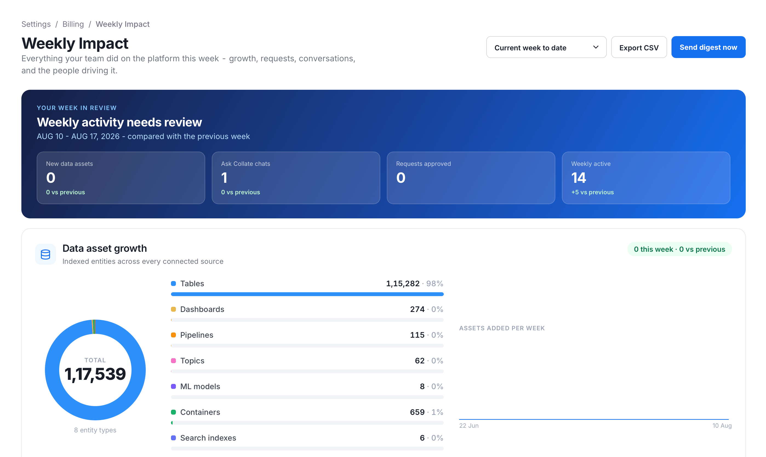The image size is (766, 457).
Task: Click the '0 this week · 0 vs previous' badge
Action: 680,249
